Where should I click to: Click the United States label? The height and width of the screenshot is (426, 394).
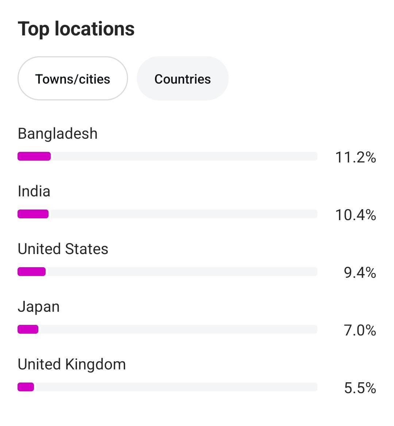pyautogui.click(x=63, y=249)
